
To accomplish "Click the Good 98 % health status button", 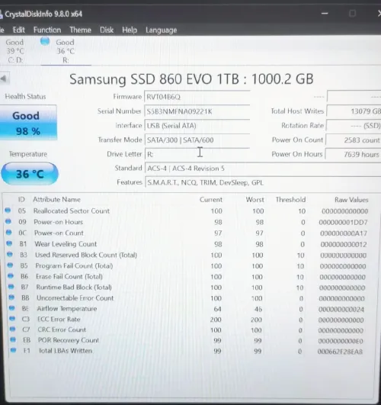I will 28,123.
